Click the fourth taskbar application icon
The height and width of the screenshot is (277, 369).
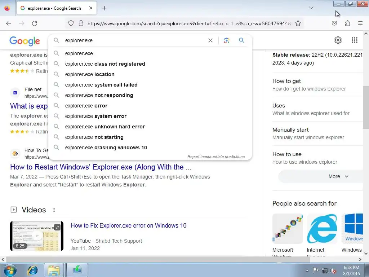coord(77,270)
